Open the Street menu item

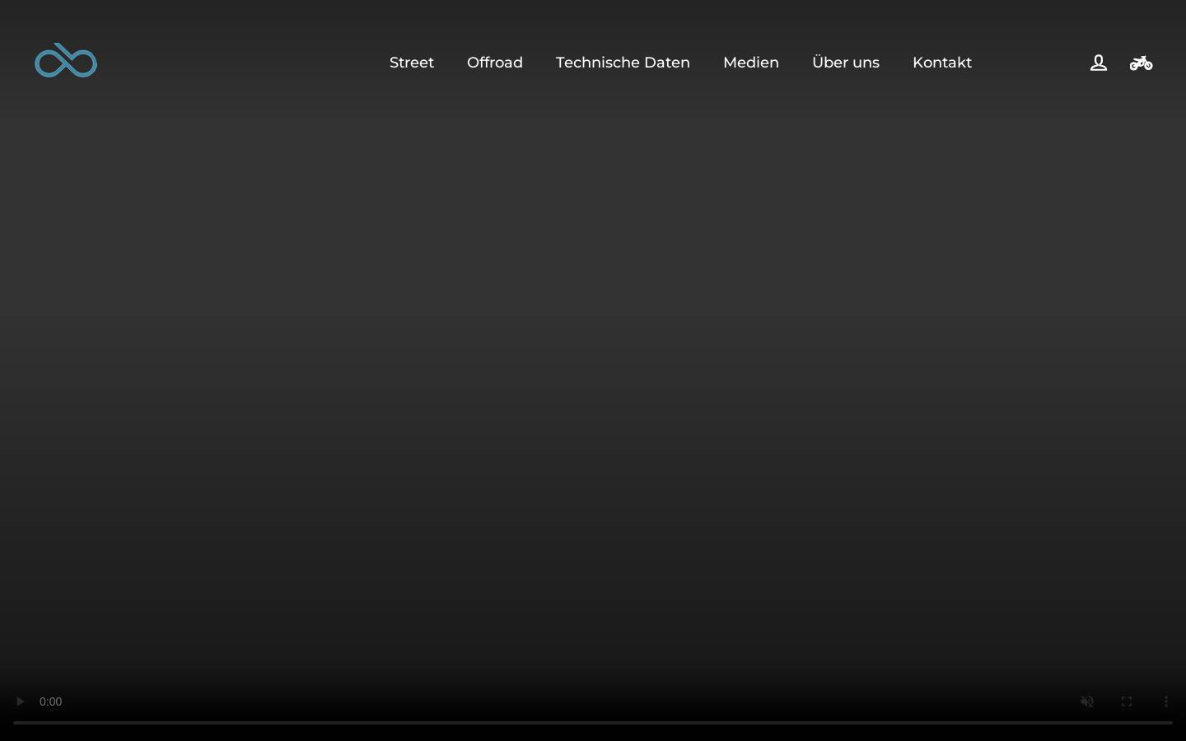tap(412, 63)
